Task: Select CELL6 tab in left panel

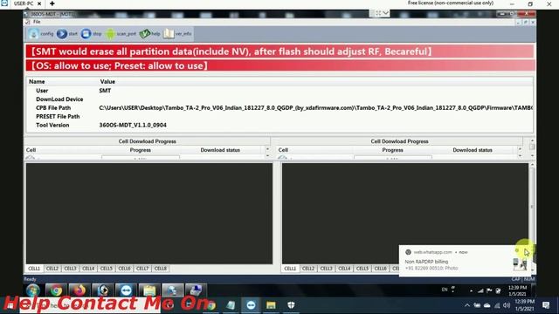Action: 124,269
